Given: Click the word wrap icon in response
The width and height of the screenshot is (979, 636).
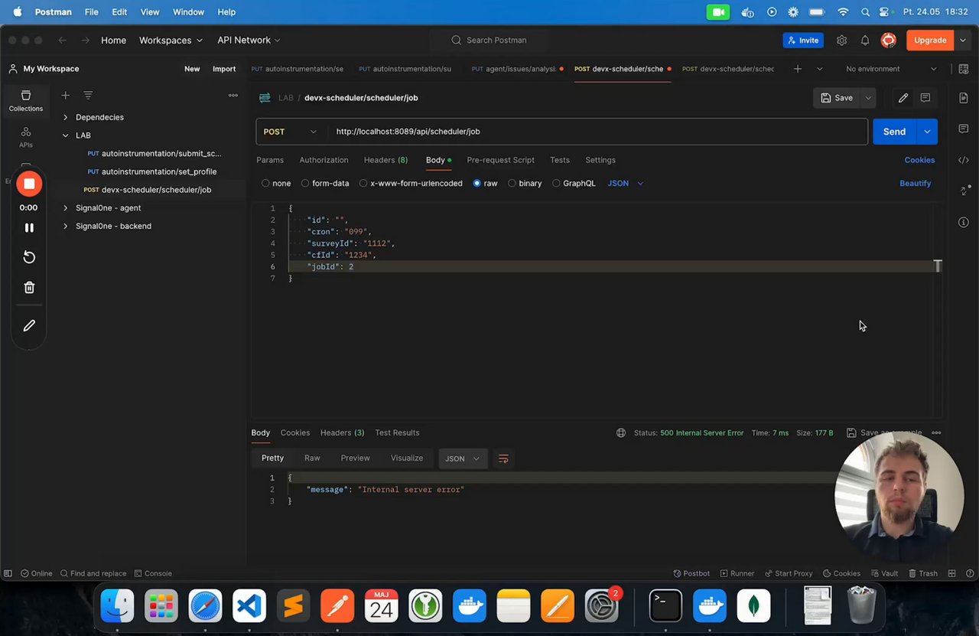Looking at the screenshot, I should coord(503,458).
